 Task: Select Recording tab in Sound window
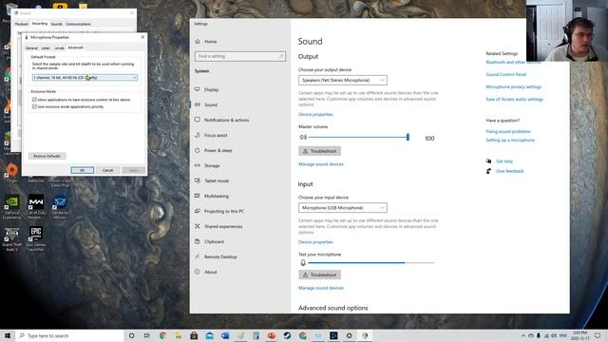40,24
